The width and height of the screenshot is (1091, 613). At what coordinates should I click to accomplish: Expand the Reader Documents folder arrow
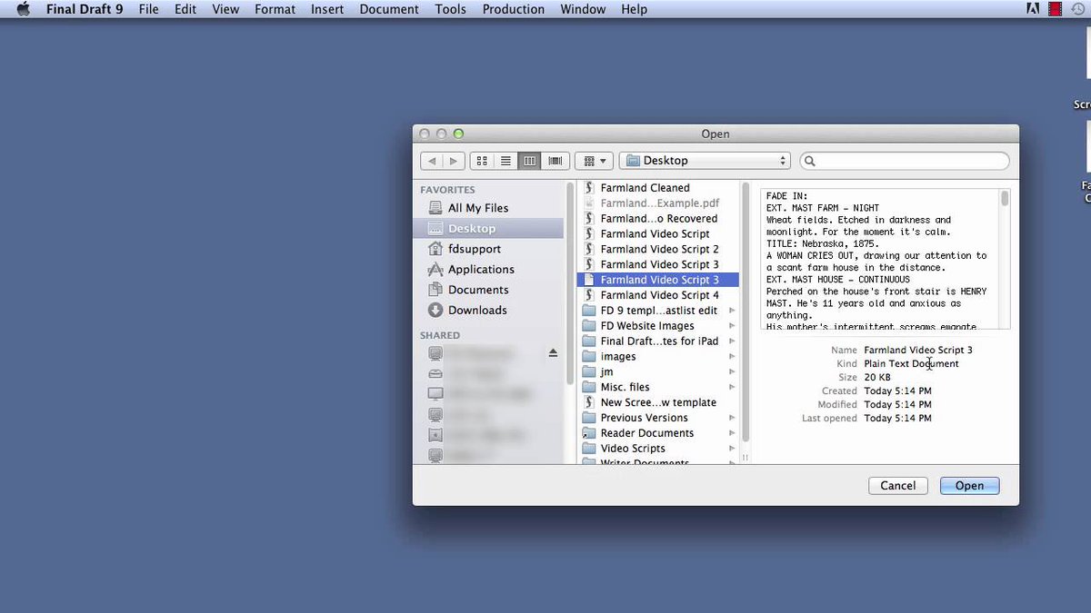click(733, 433)
